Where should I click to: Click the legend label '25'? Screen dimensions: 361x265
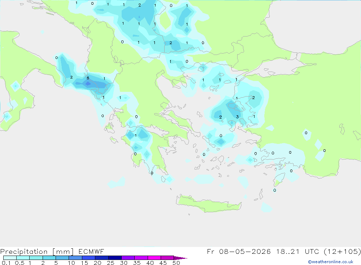coord(110,263)
